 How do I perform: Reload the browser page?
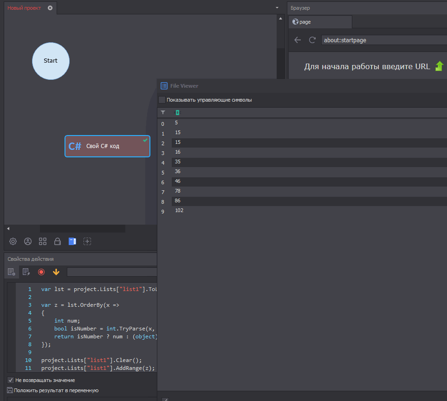[x=312, y=40]
